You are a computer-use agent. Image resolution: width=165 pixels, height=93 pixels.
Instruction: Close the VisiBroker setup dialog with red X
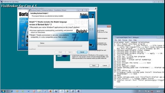click(x=109, y=26)
